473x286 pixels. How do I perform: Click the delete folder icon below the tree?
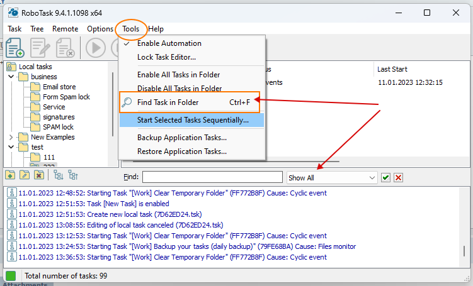click(39, 175)
